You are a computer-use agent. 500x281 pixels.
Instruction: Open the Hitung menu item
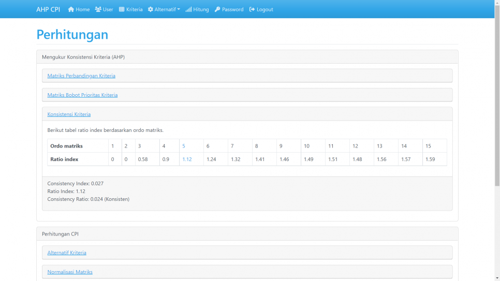point(201,9)
